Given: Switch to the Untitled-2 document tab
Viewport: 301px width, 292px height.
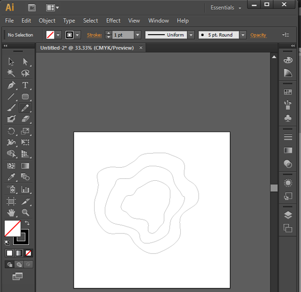Looking at the screenshot, I should coord(89,48).
